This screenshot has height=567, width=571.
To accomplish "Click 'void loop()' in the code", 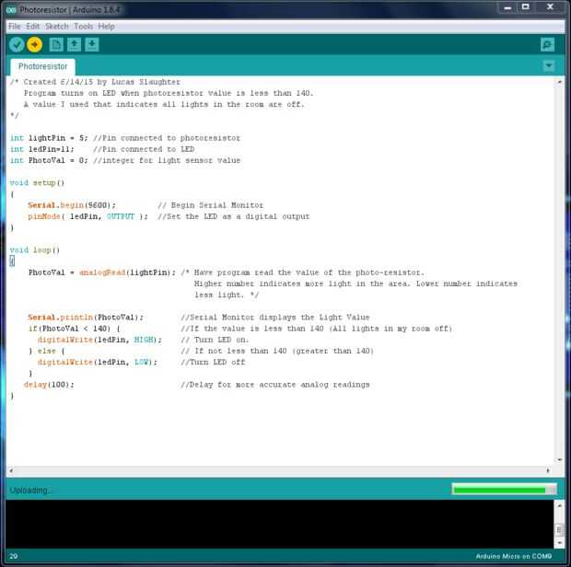I will point(35,250).
